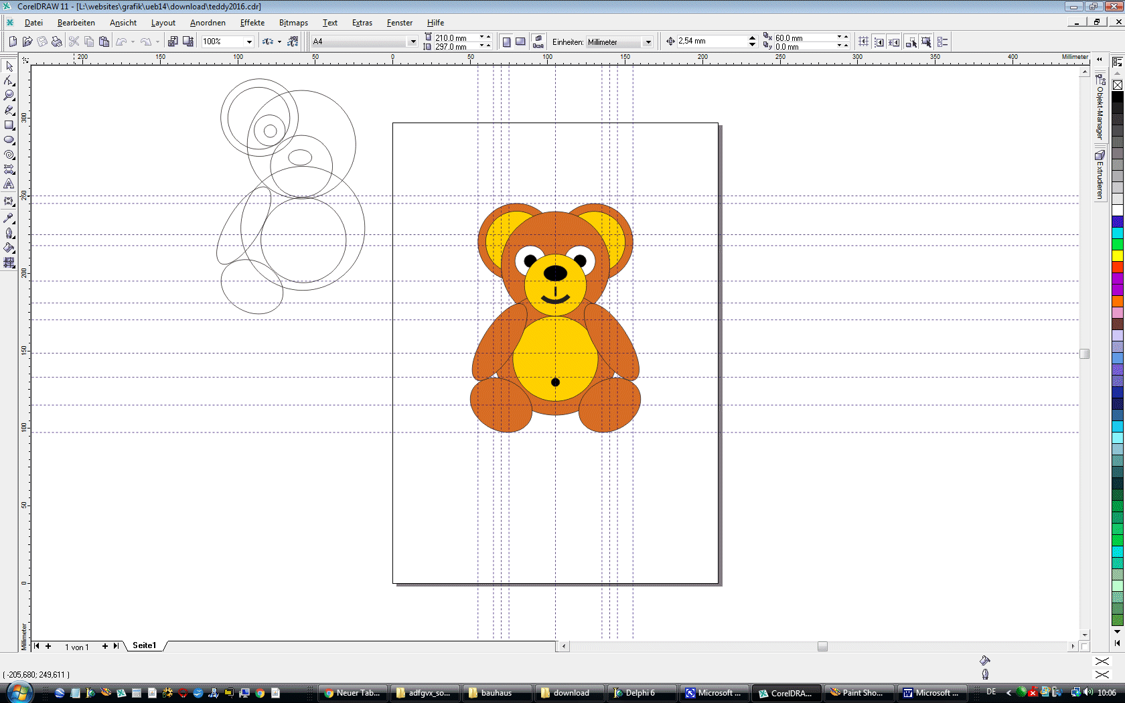Image resolution: width=1125 pixels, height=703 pixels.
Task: Toggle snap to grid button
Action: pyautogui.click(x=863, y=42)
